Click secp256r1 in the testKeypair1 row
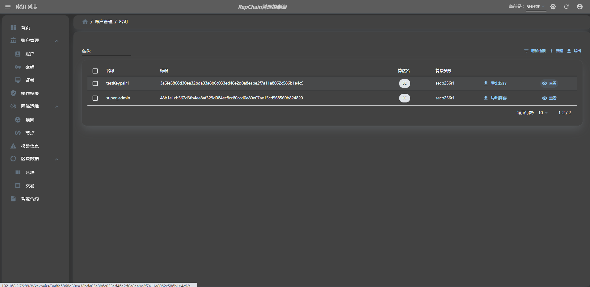Viewport: 590px width, 287px height. coord(445,83)
